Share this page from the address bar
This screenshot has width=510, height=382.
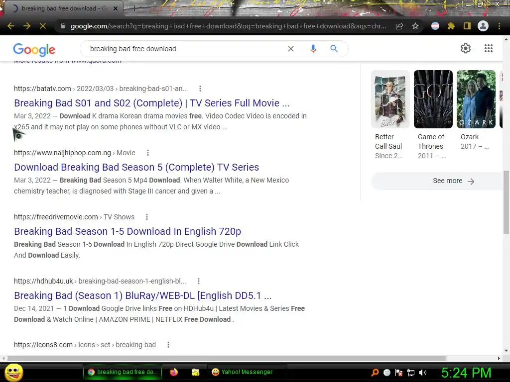[x=399, y=26]
